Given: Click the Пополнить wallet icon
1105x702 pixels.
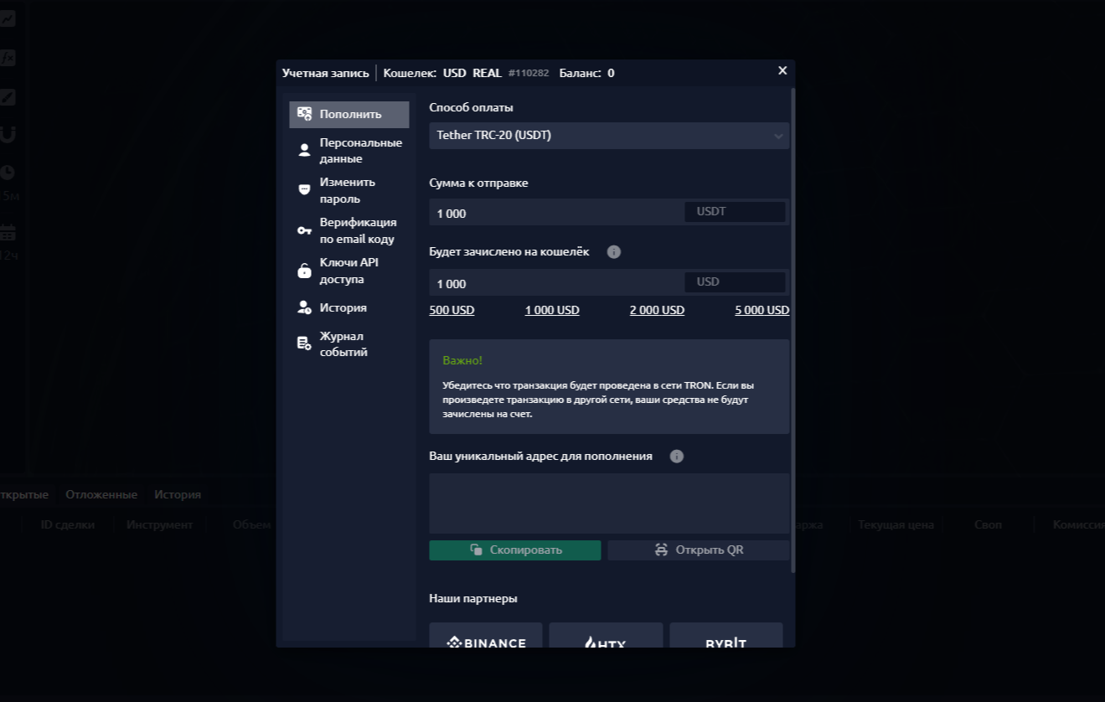Looking at the screenshot, I should pos(305,114).
